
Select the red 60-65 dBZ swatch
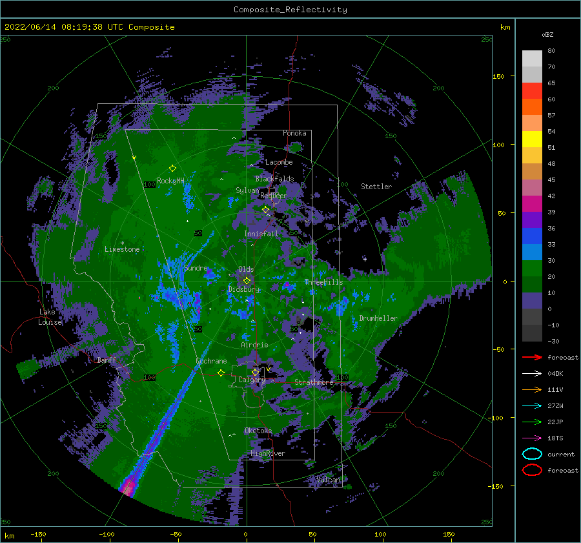click(x=532, y=90)
